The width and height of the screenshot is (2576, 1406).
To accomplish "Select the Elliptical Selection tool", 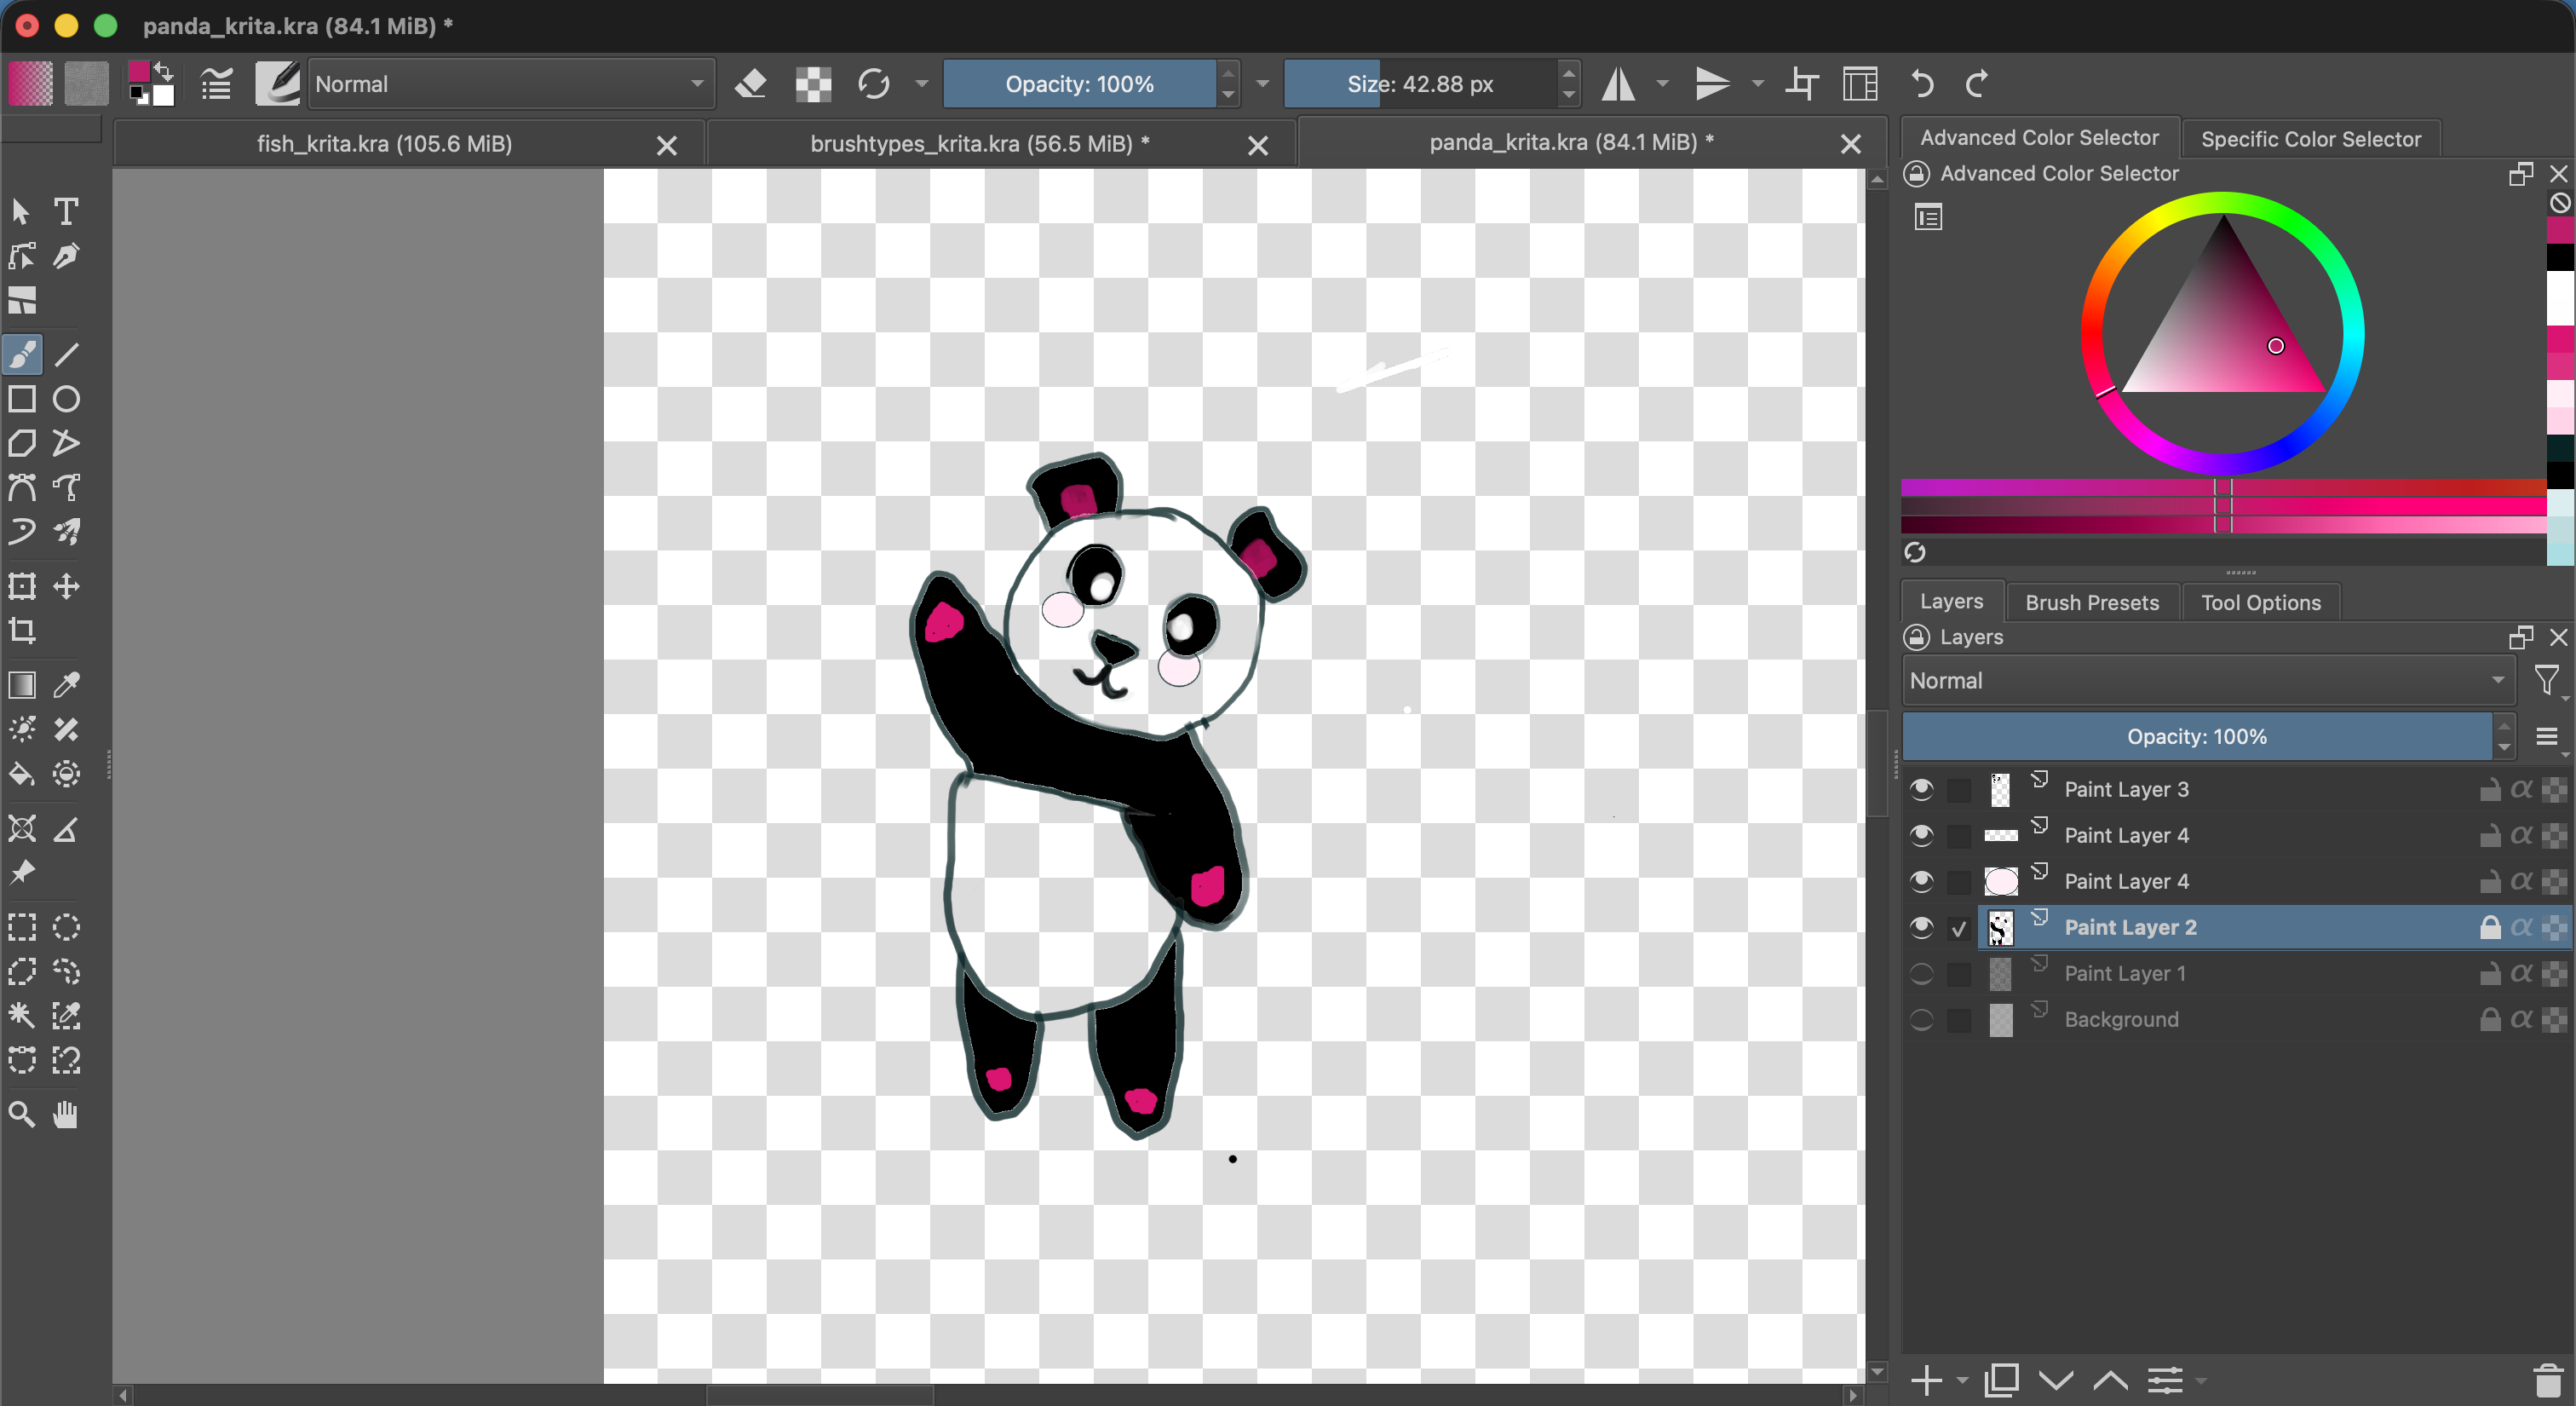I will (x=66, y=927).
